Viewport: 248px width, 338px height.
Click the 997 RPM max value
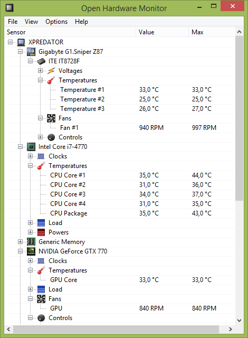(204, 128)
